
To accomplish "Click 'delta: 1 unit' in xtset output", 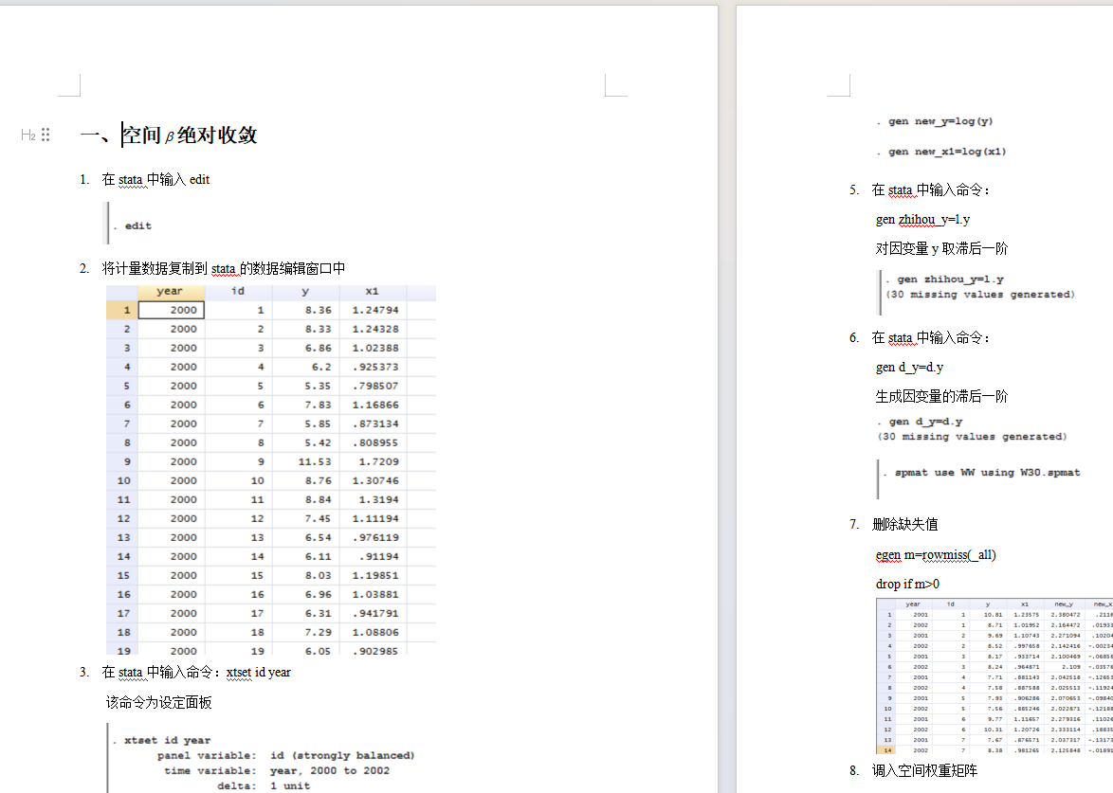I will coord(265,786).
